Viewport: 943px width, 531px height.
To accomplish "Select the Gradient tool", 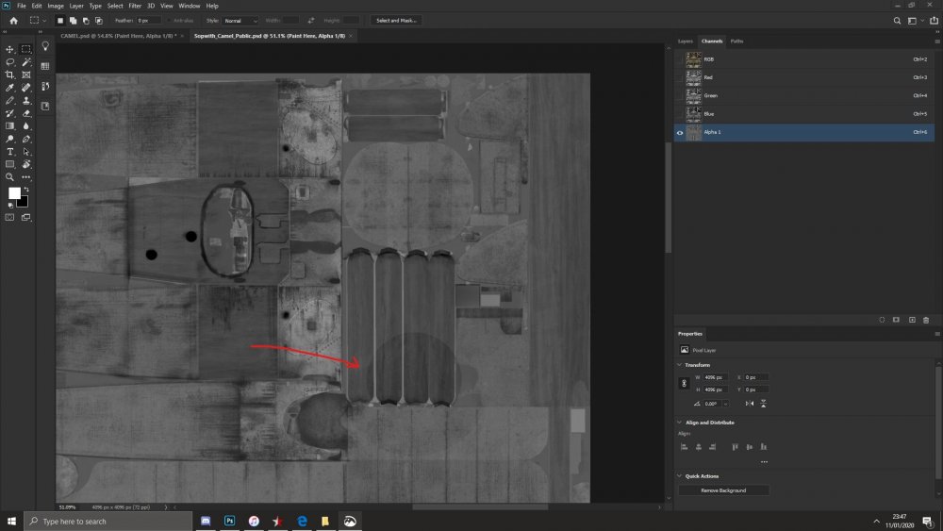I will click(10, 125).
